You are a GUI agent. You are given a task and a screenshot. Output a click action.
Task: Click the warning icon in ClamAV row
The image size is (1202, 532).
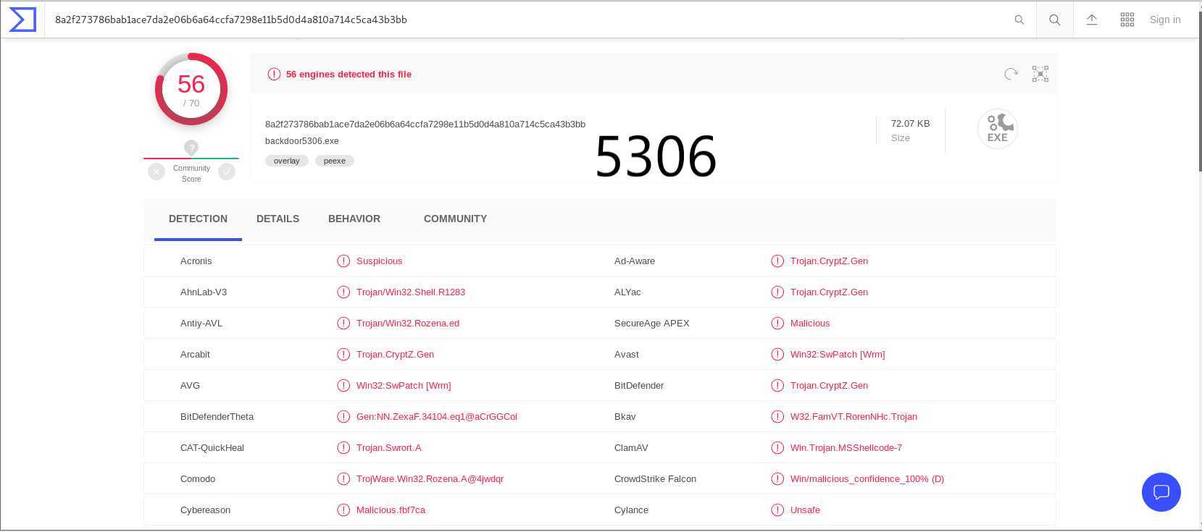tap(777, 448)
